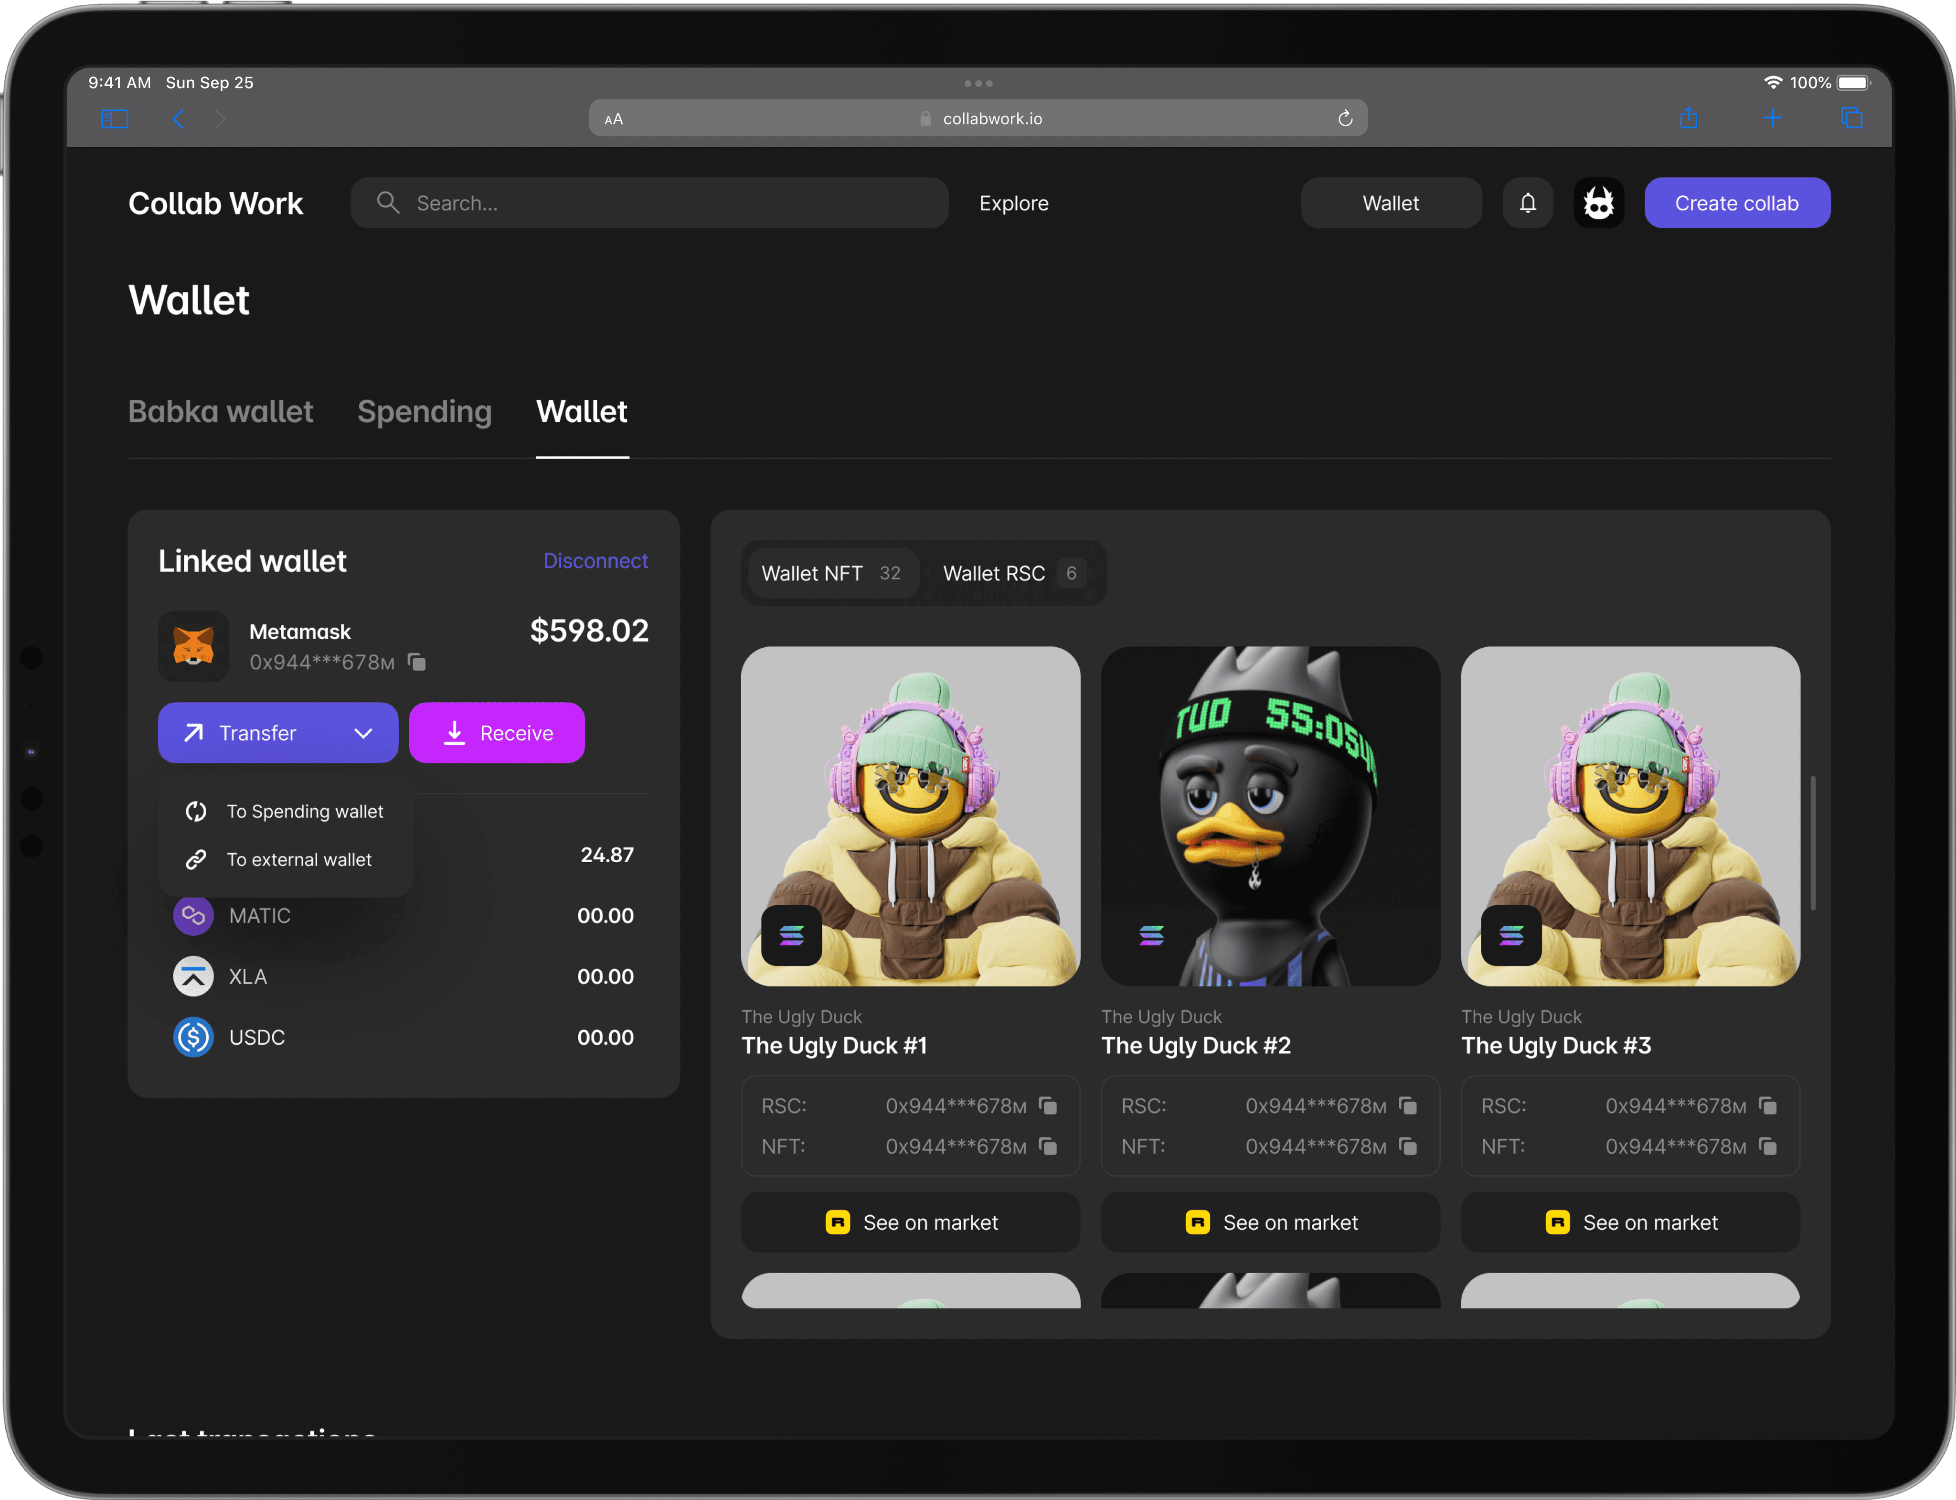
Task: Open Safari share sheet icon
Action: click(1688, 119)
